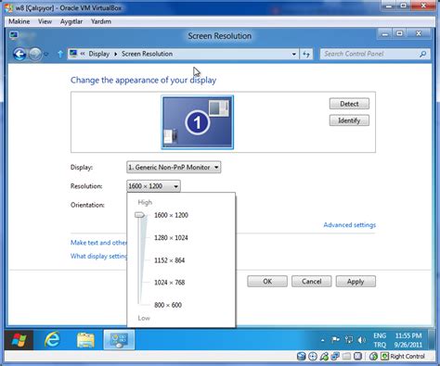
Task: Click VirtualBox network adapters status icon
Action: (x=335, y=357)
